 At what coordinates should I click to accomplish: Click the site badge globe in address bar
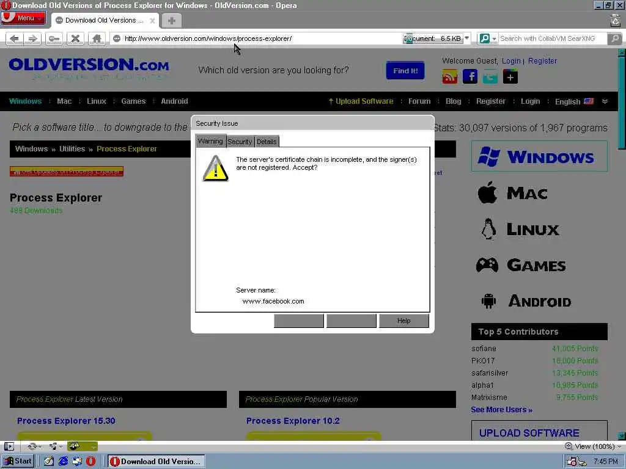pos(117,38)
